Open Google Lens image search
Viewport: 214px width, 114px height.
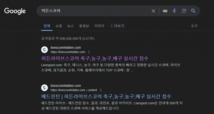coord(184,11)
